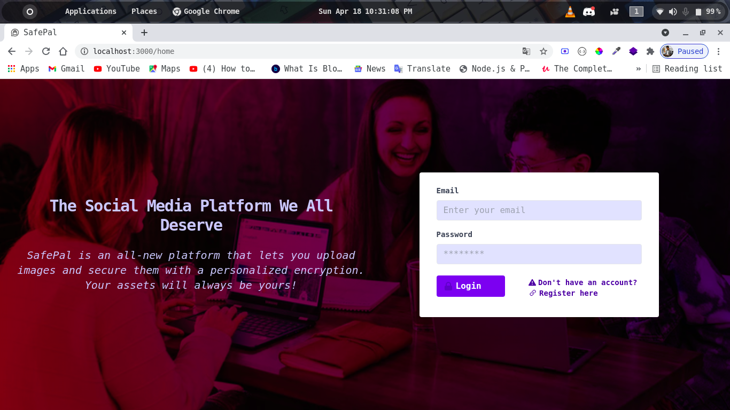Click the workspace indicator showing 1
This screenshot has height=410, width=730.
[x=636, y=11]
